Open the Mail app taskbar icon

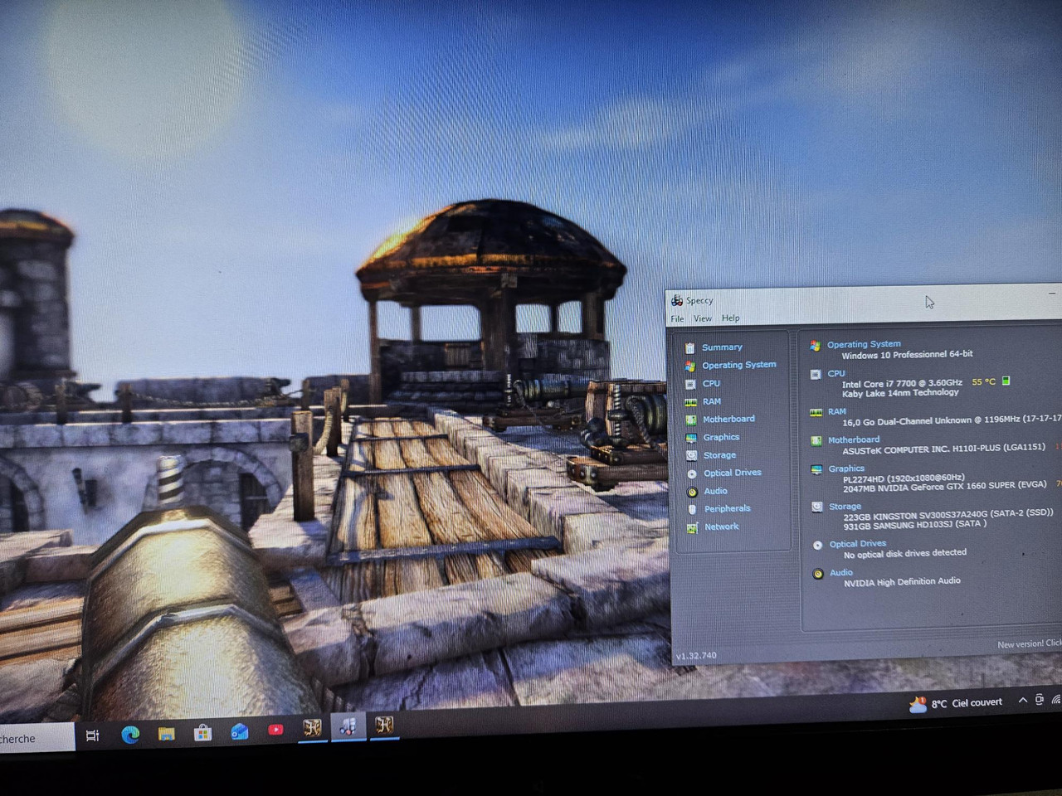(x=240, y=731)
